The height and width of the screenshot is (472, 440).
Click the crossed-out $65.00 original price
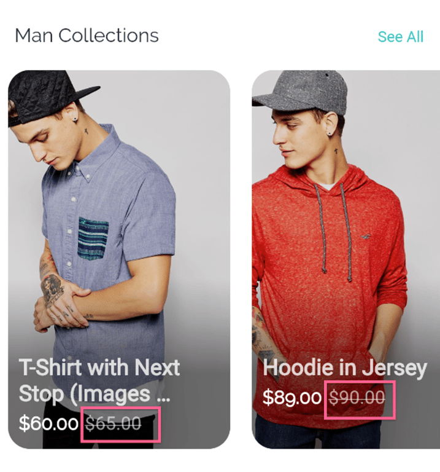tap(114, 423)
